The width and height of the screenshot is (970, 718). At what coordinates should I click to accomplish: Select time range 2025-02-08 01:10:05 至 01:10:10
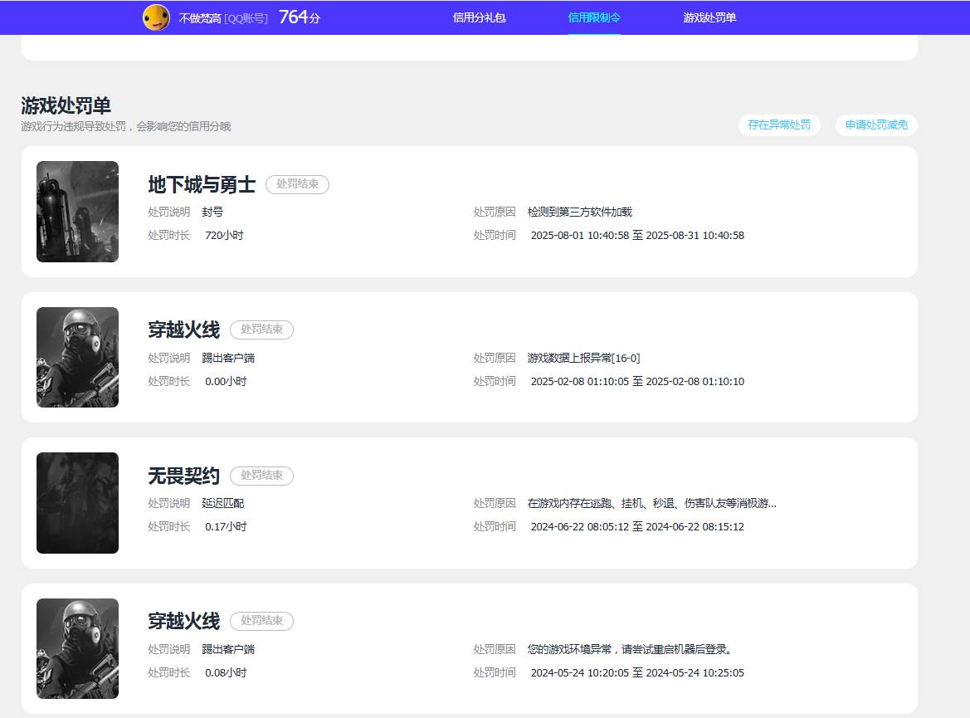point(637,381)
